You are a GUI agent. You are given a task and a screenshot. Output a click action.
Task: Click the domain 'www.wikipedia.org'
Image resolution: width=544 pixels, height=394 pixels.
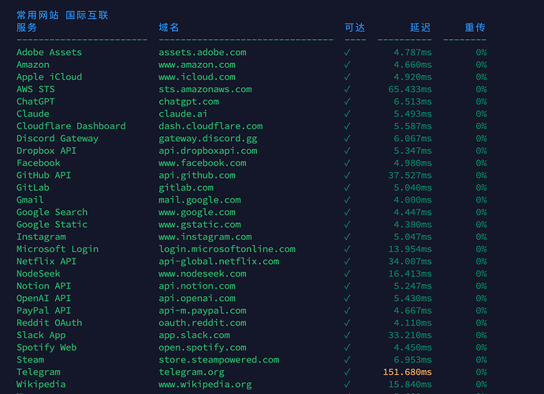pos(205,385)
